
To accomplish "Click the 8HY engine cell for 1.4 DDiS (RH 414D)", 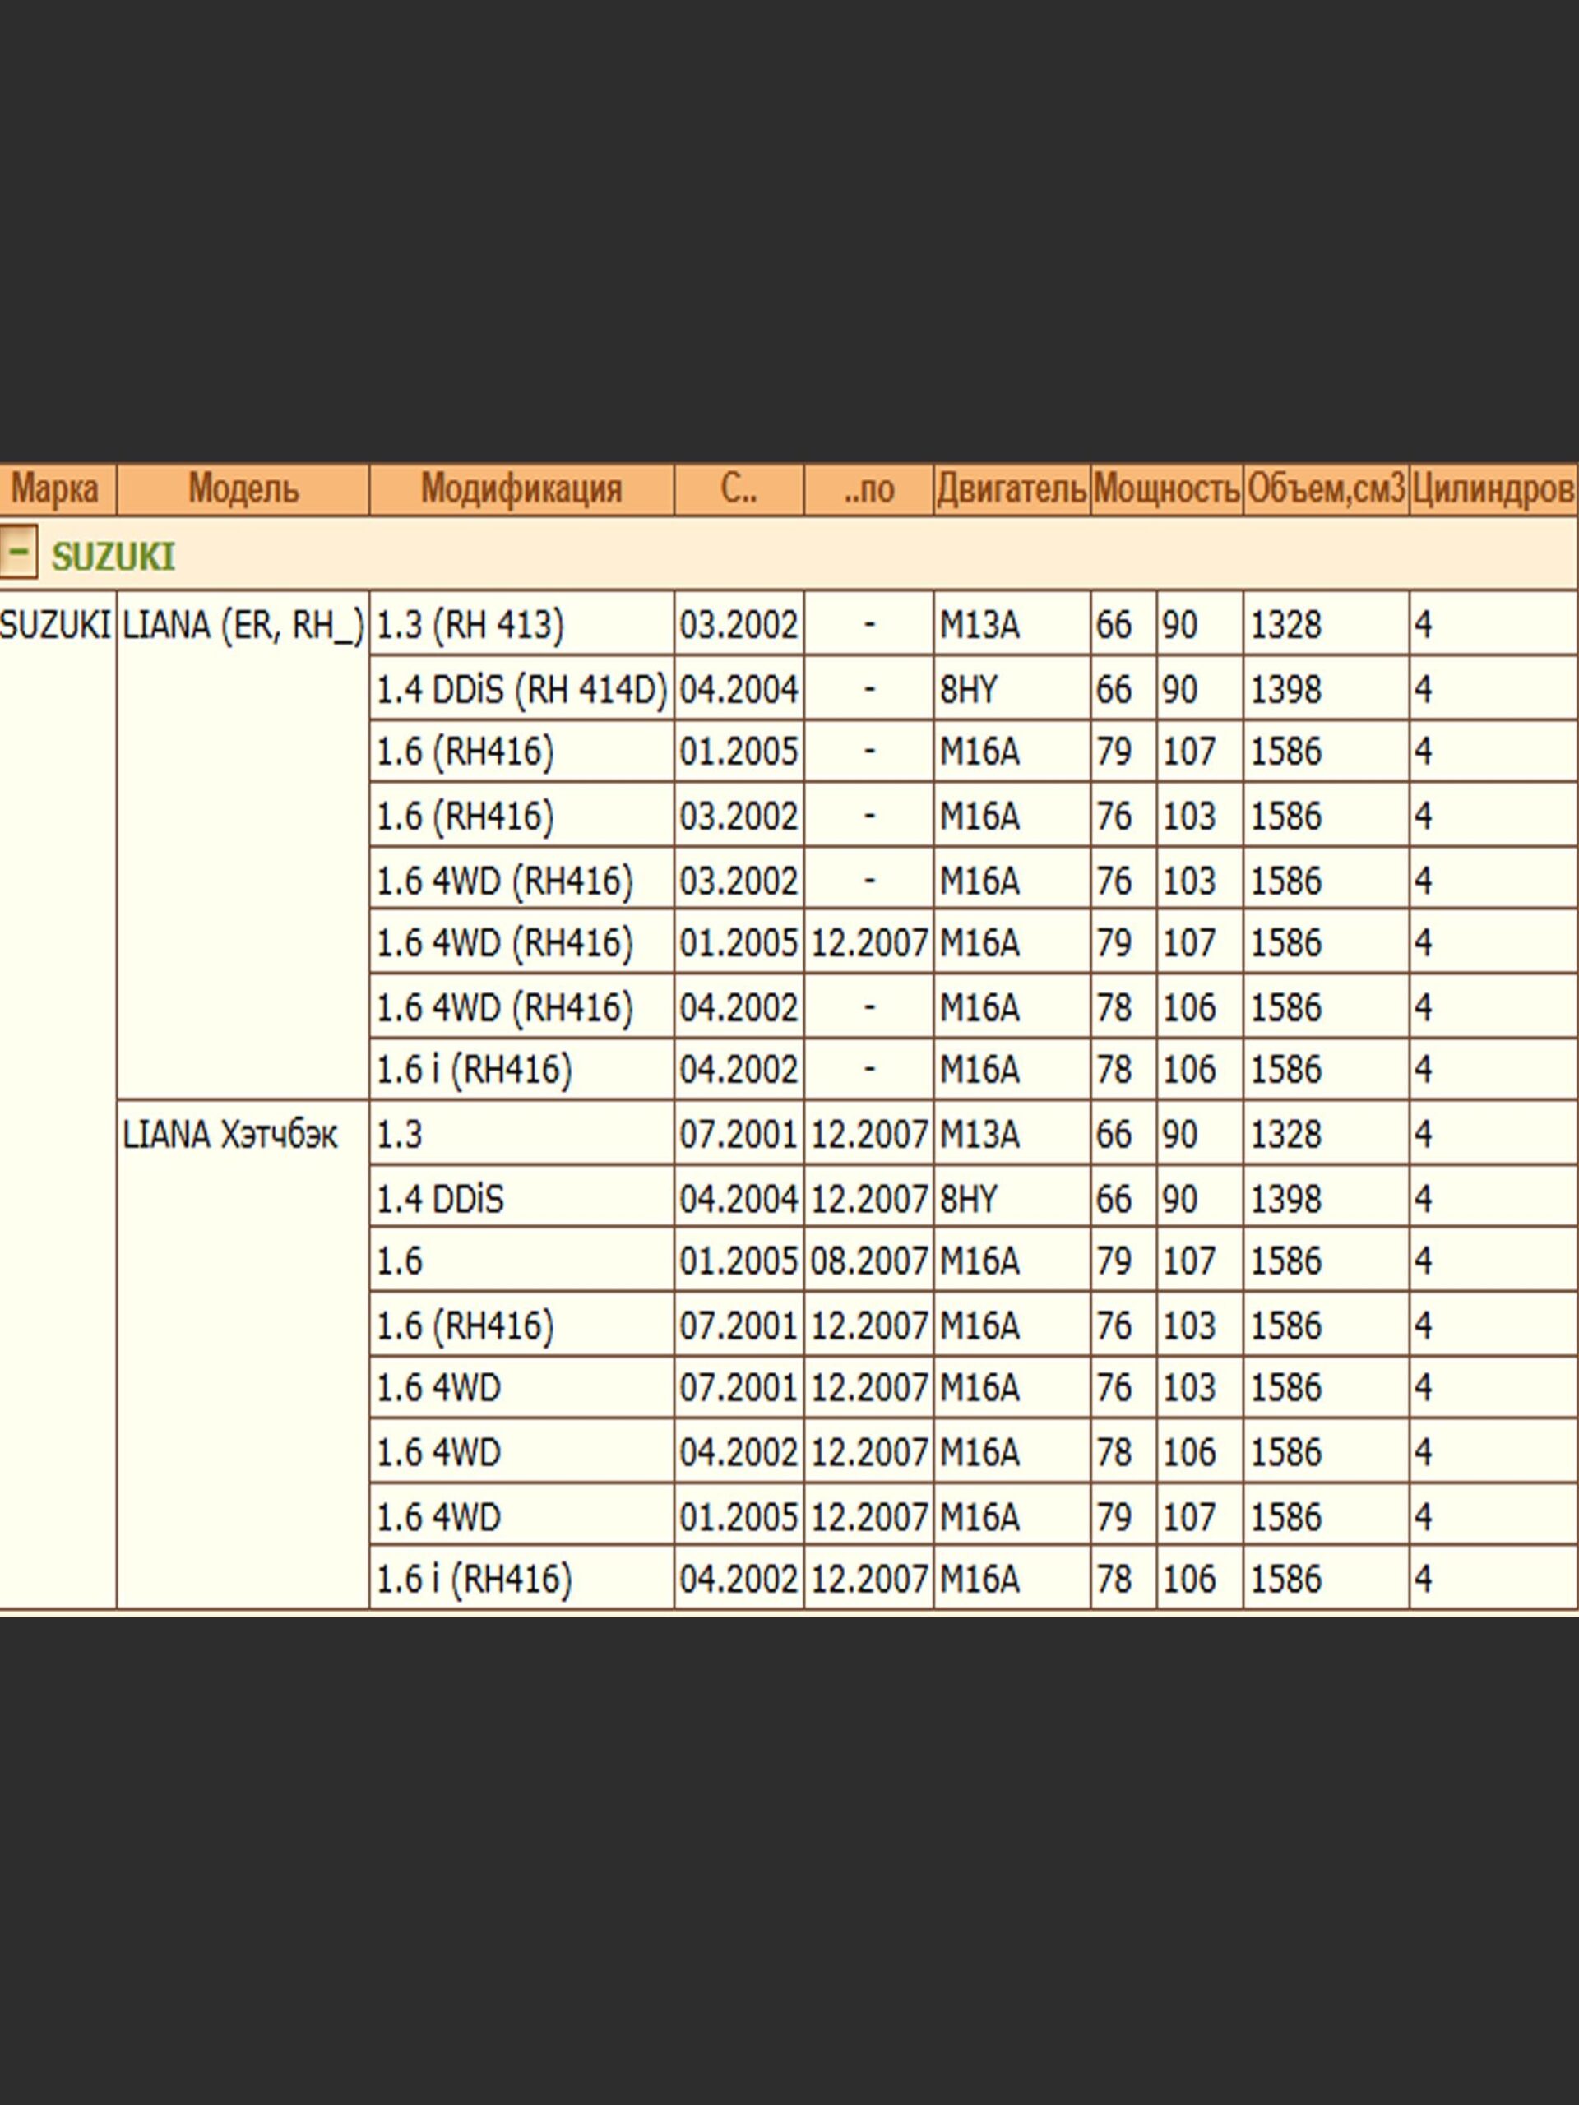I will click(x=969, y=689).
